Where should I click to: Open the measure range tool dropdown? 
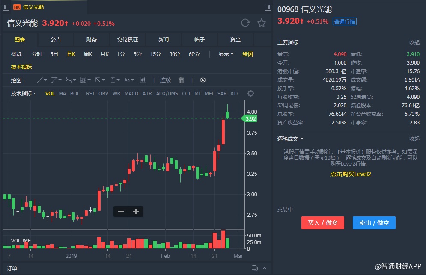(x=115, y=80)
